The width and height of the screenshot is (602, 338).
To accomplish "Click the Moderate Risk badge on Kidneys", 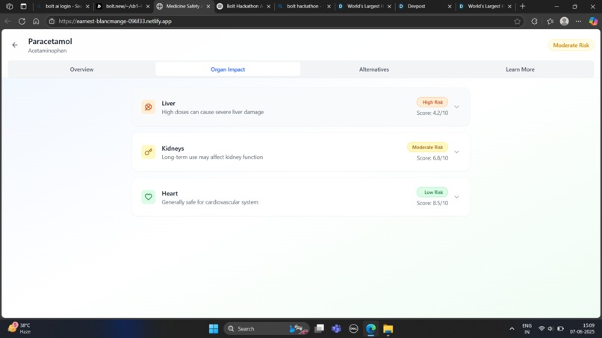I will point(427,147).
